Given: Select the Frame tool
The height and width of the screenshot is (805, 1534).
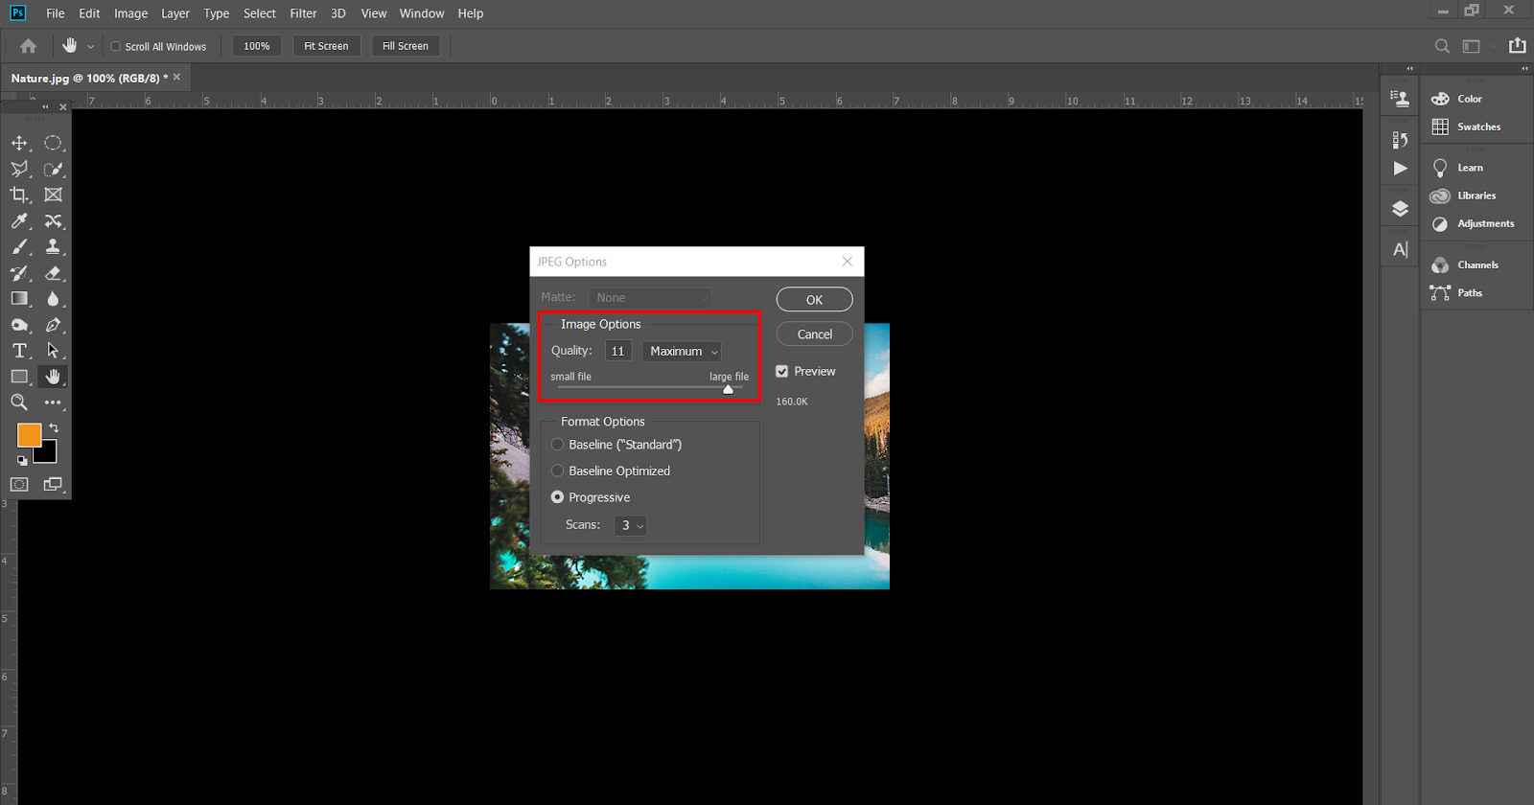Looking at the screenshot, I should (x=53, y=195).
